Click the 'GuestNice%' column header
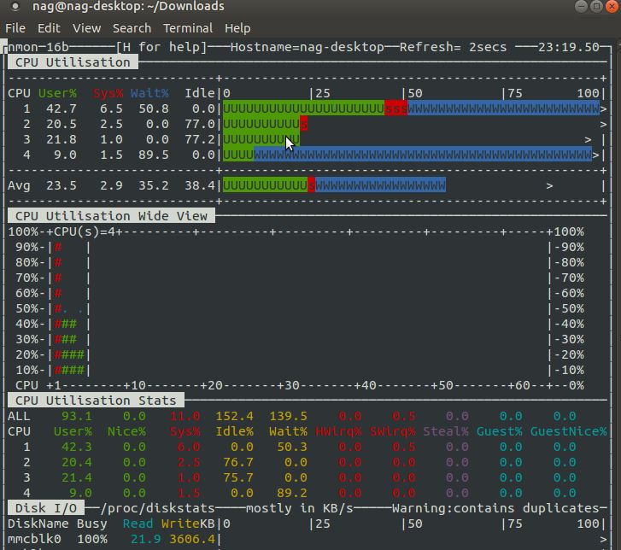Image resolution: width=621 pixels, height=550 pixels. 568,431
